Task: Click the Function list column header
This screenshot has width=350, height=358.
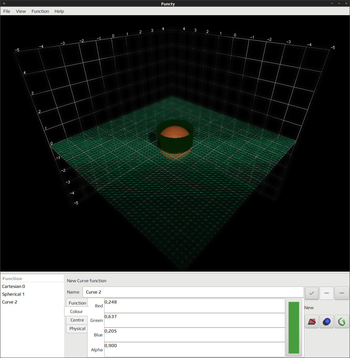Action: [x=32, y=279]
